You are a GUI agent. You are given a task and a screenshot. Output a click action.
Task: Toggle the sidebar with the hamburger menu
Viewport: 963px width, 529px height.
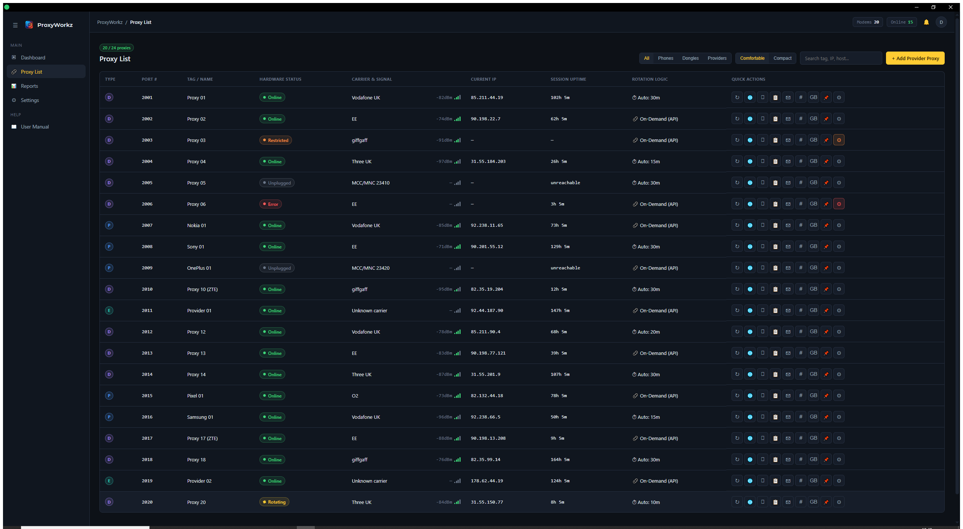click(15, 25)
